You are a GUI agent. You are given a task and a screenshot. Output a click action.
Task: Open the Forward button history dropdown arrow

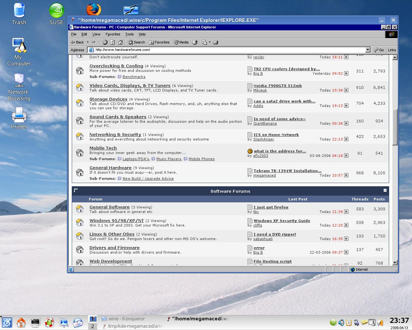99,42
